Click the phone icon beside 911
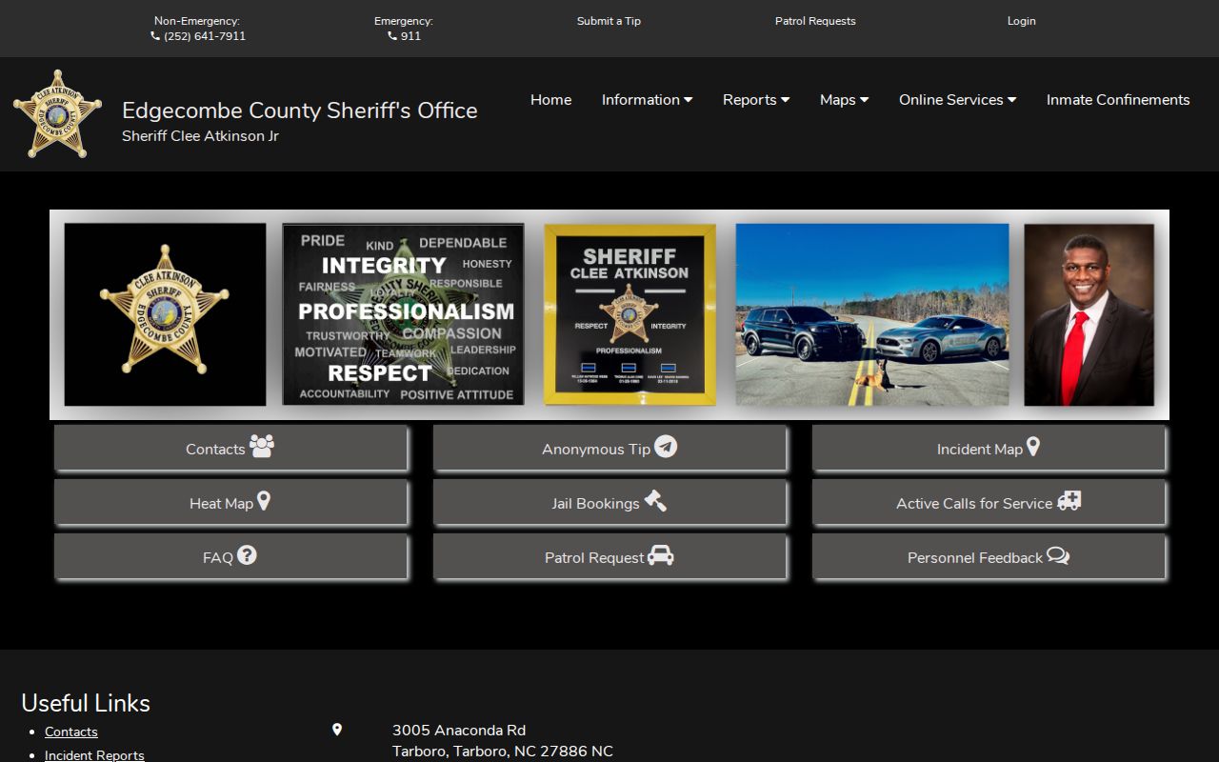Screen dimensions: 1219x762 click(x=392, y=36)
